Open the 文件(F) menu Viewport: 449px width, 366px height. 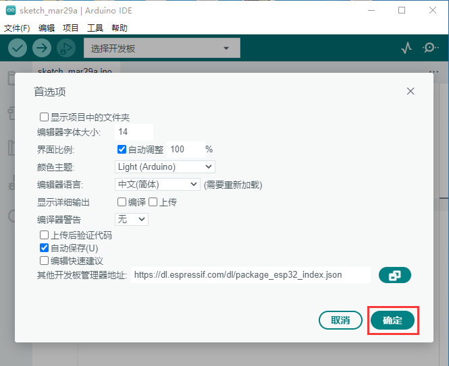(x=17, y=28)
